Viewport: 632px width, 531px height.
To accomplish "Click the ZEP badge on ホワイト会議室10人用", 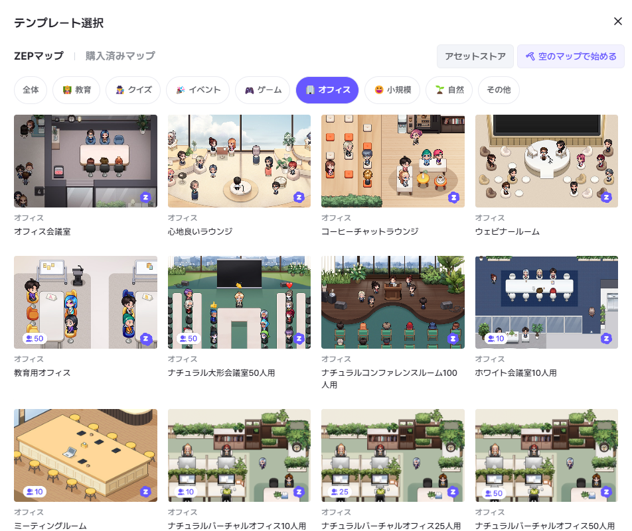I will [x=606, y=339].
